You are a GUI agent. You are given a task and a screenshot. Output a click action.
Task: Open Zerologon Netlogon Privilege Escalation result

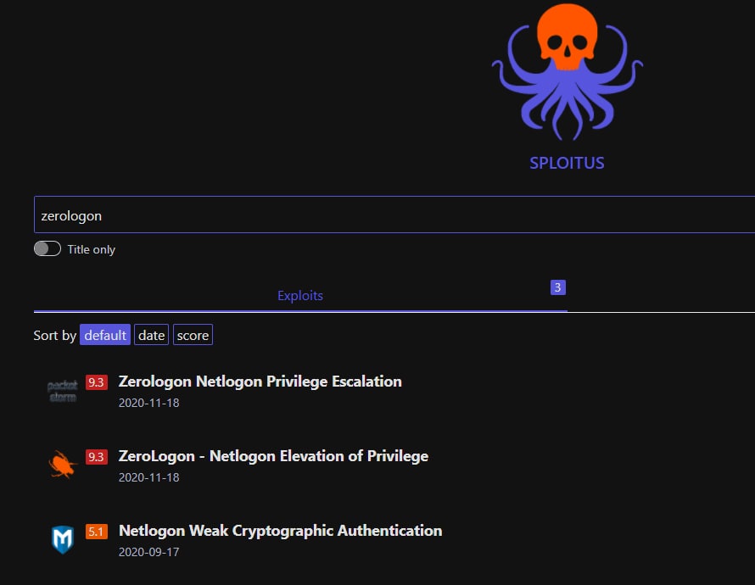[x=260, y=382]
